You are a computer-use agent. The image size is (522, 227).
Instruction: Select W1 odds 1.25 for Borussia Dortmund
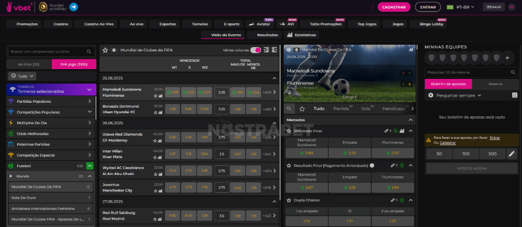(x=173, y=109)
